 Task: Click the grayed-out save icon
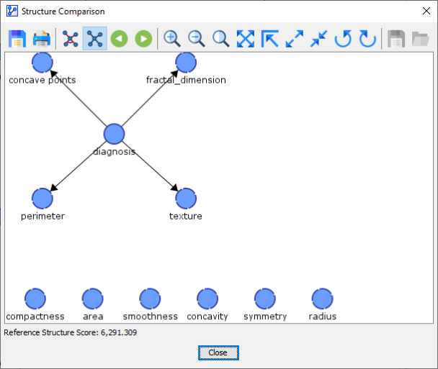pyautogui.click(x=396, y=39)
